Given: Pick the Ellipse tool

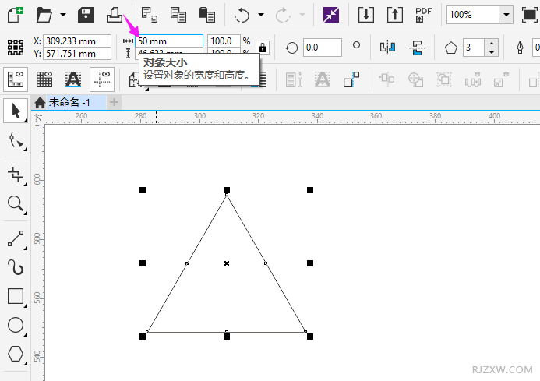Looking at the screenshot, I should [16, 326].
